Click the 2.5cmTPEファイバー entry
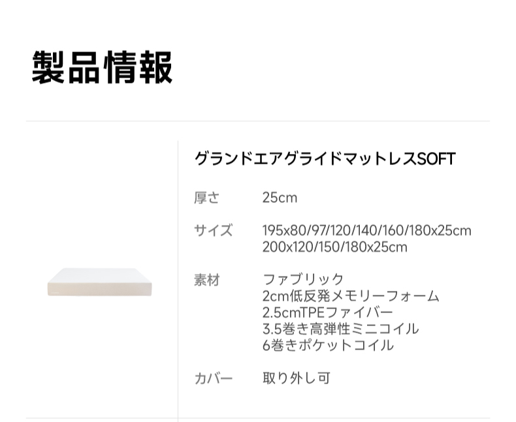Viewport: 516px width, 422px height. [328, 312]
